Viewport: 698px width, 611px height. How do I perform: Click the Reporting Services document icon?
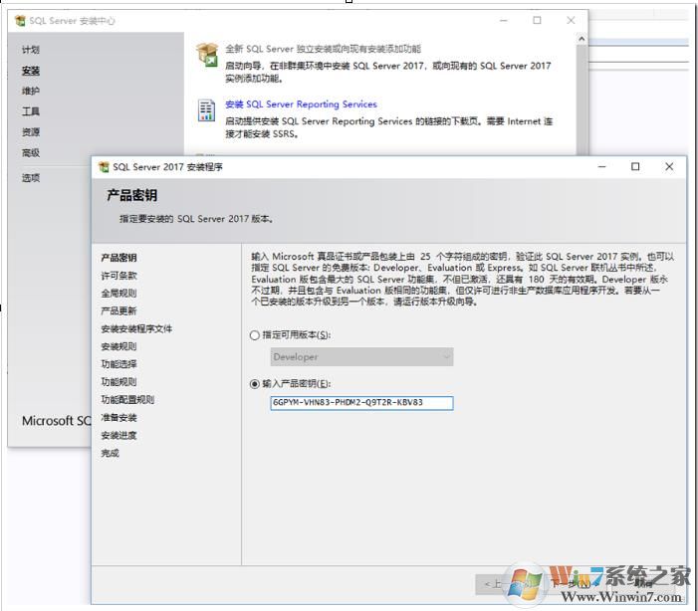point(206,109)
